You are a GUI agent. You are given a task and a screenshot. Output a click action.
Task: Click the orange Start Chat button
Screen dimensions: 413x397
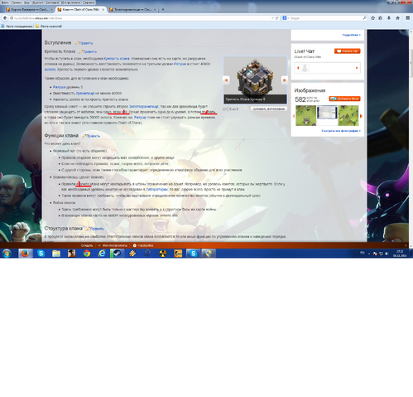[347, 51]
